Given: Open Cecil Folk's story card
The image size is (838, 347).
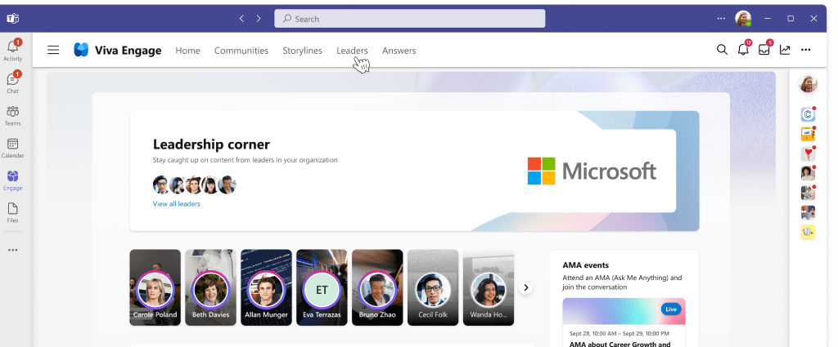Looking at the screenshot, I should click(x=433, y=287).
